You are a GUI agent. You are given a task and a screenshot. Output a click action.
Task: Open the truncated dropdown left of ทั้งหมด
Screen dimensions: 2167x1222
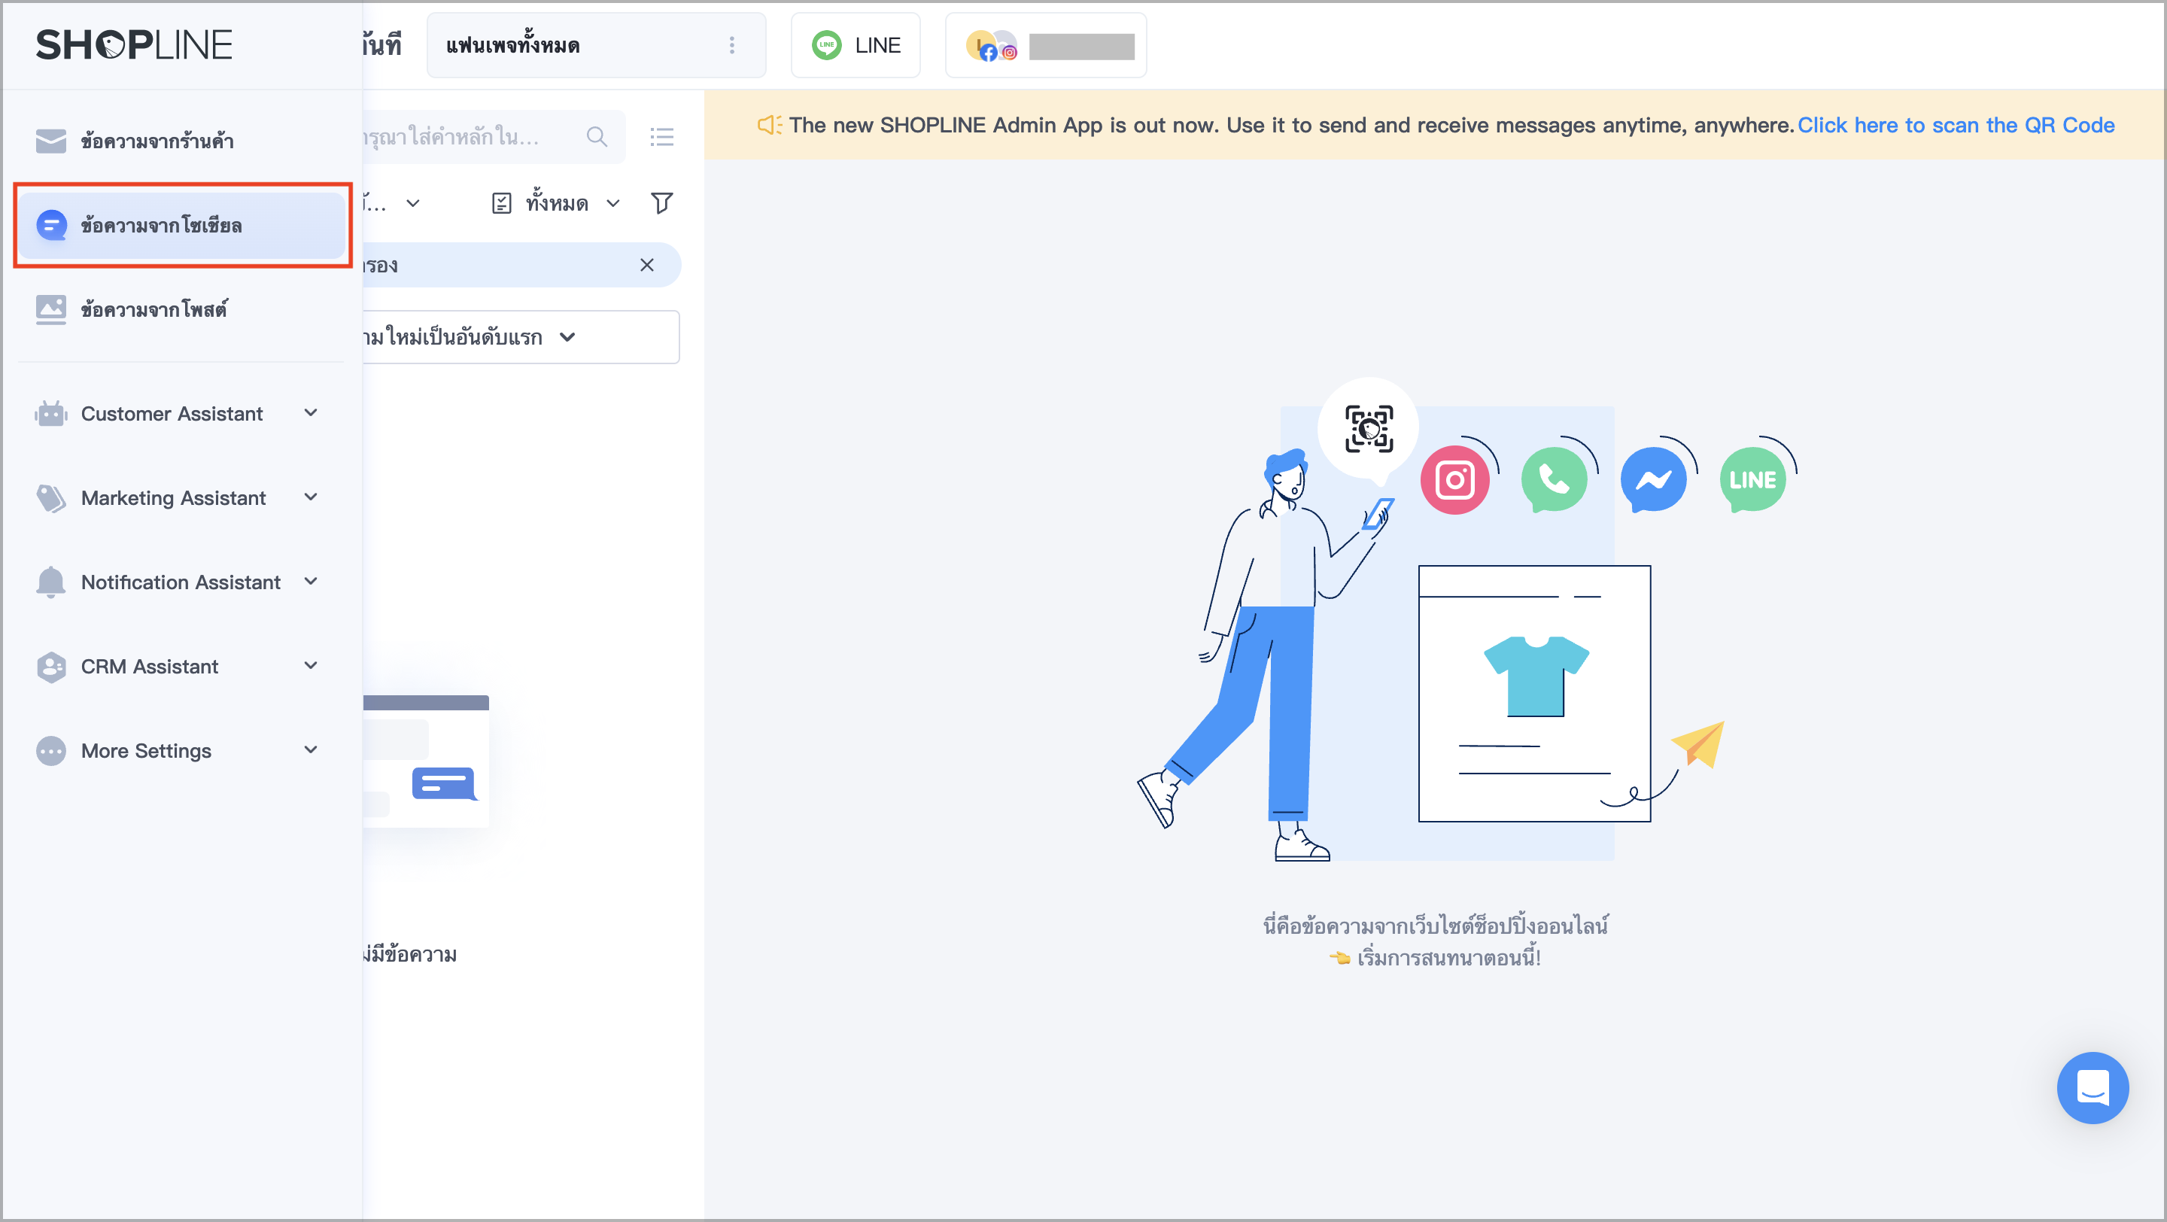pyautogui.click(x=392, y=202)
